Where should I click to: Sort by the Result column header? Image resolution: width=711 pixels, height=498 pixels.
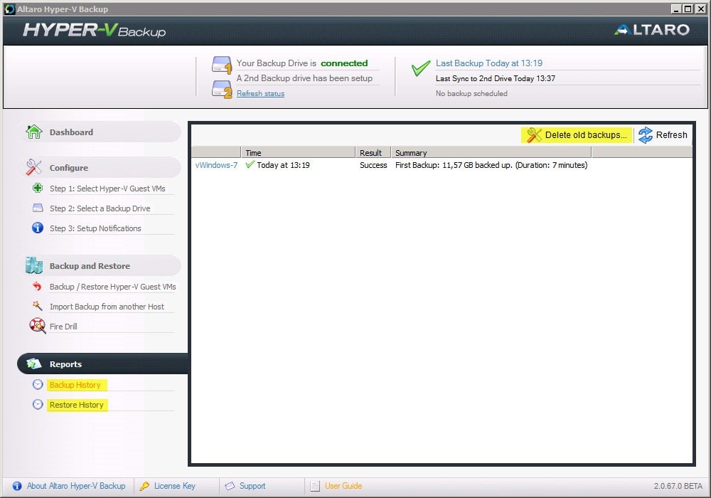[373, 153]
